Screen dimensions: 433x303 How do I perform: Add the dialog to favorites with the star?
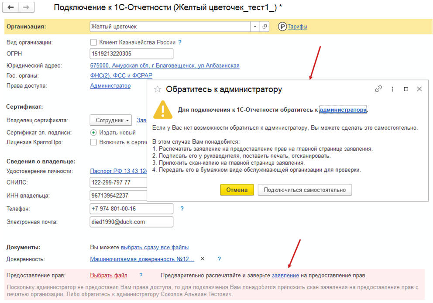click(x=158, y=89)
